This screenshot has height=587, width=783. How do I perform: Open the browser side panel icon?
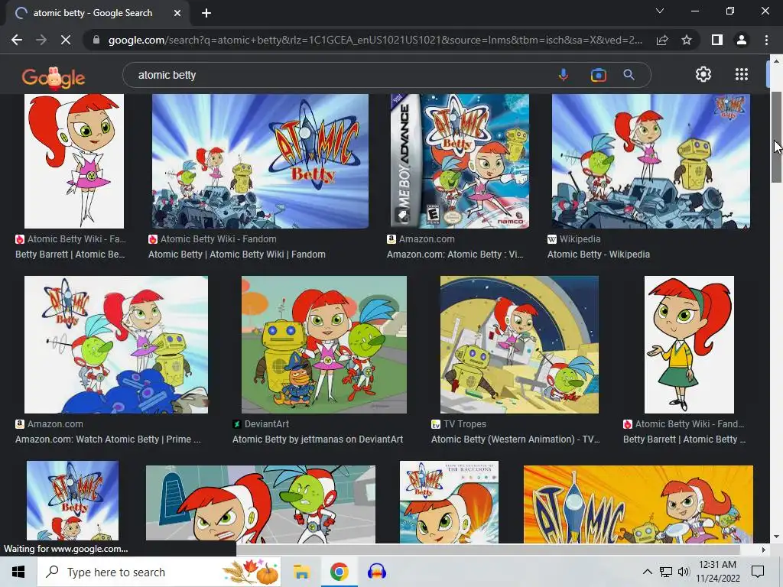point(717,40)
